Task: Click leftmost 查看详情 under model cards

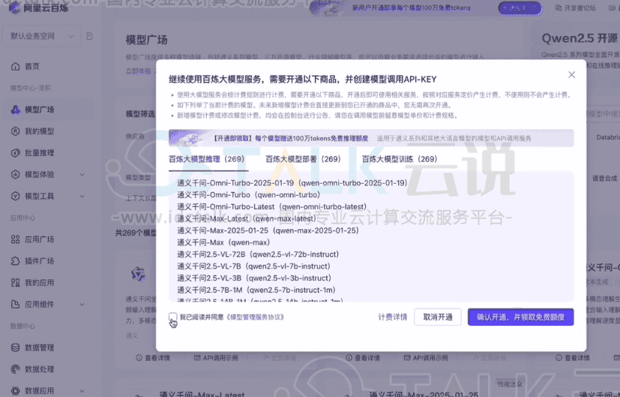Action: (153, 358)
